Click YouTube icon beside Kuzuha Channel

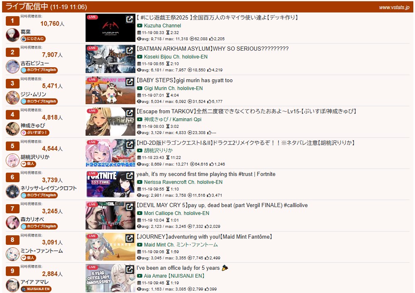pyautogui.click(x=140, y=26)
